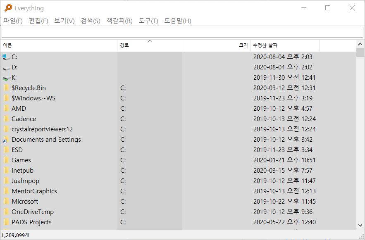365x240 pixels.
Task: Click the scrollbar down arrow
Action: tap(360, 225)
